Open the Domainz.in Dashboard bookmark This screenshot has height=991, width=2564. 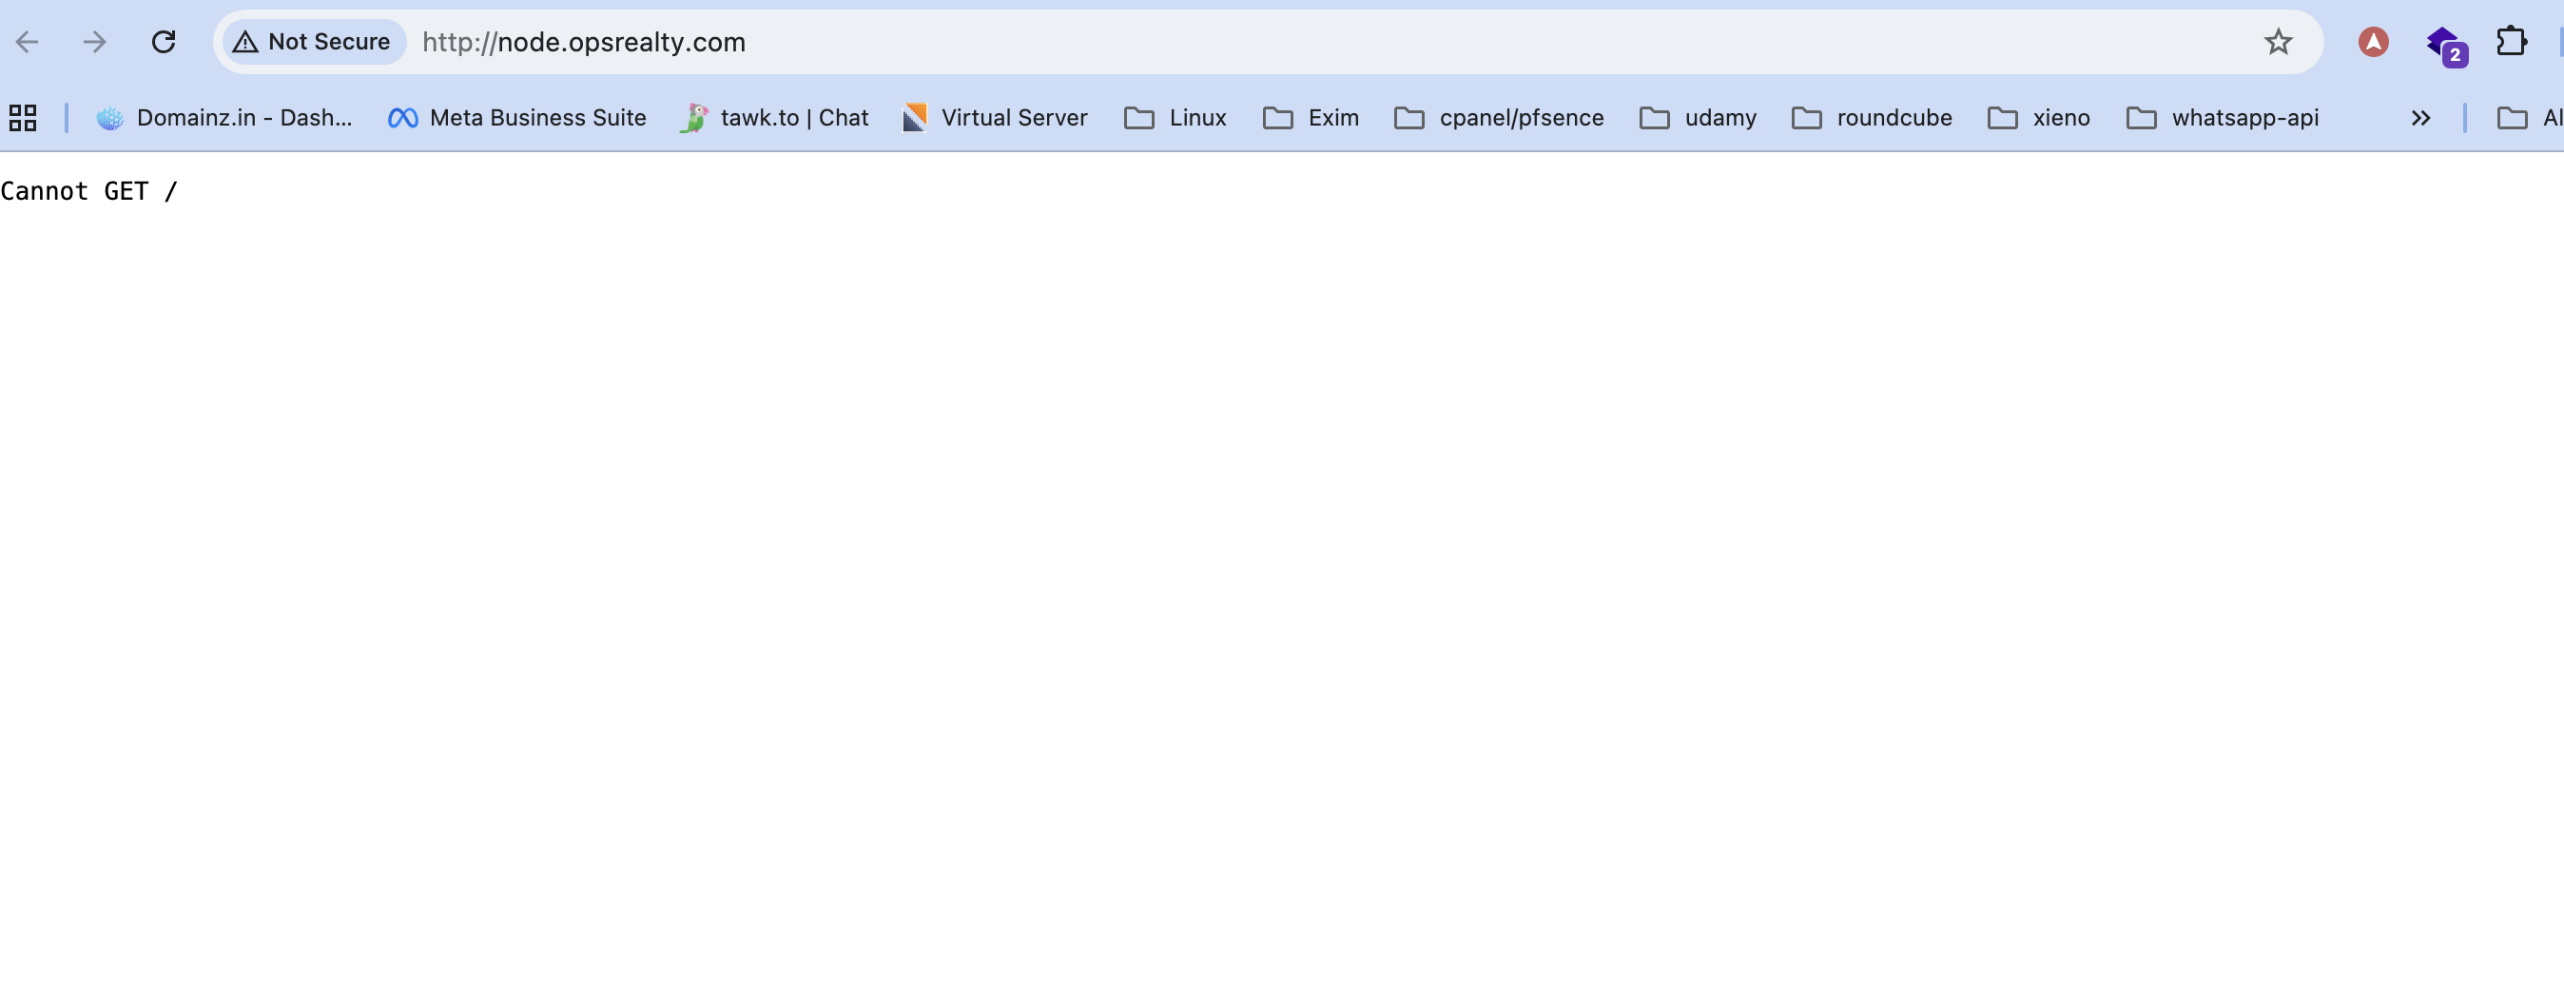[223, 117]
